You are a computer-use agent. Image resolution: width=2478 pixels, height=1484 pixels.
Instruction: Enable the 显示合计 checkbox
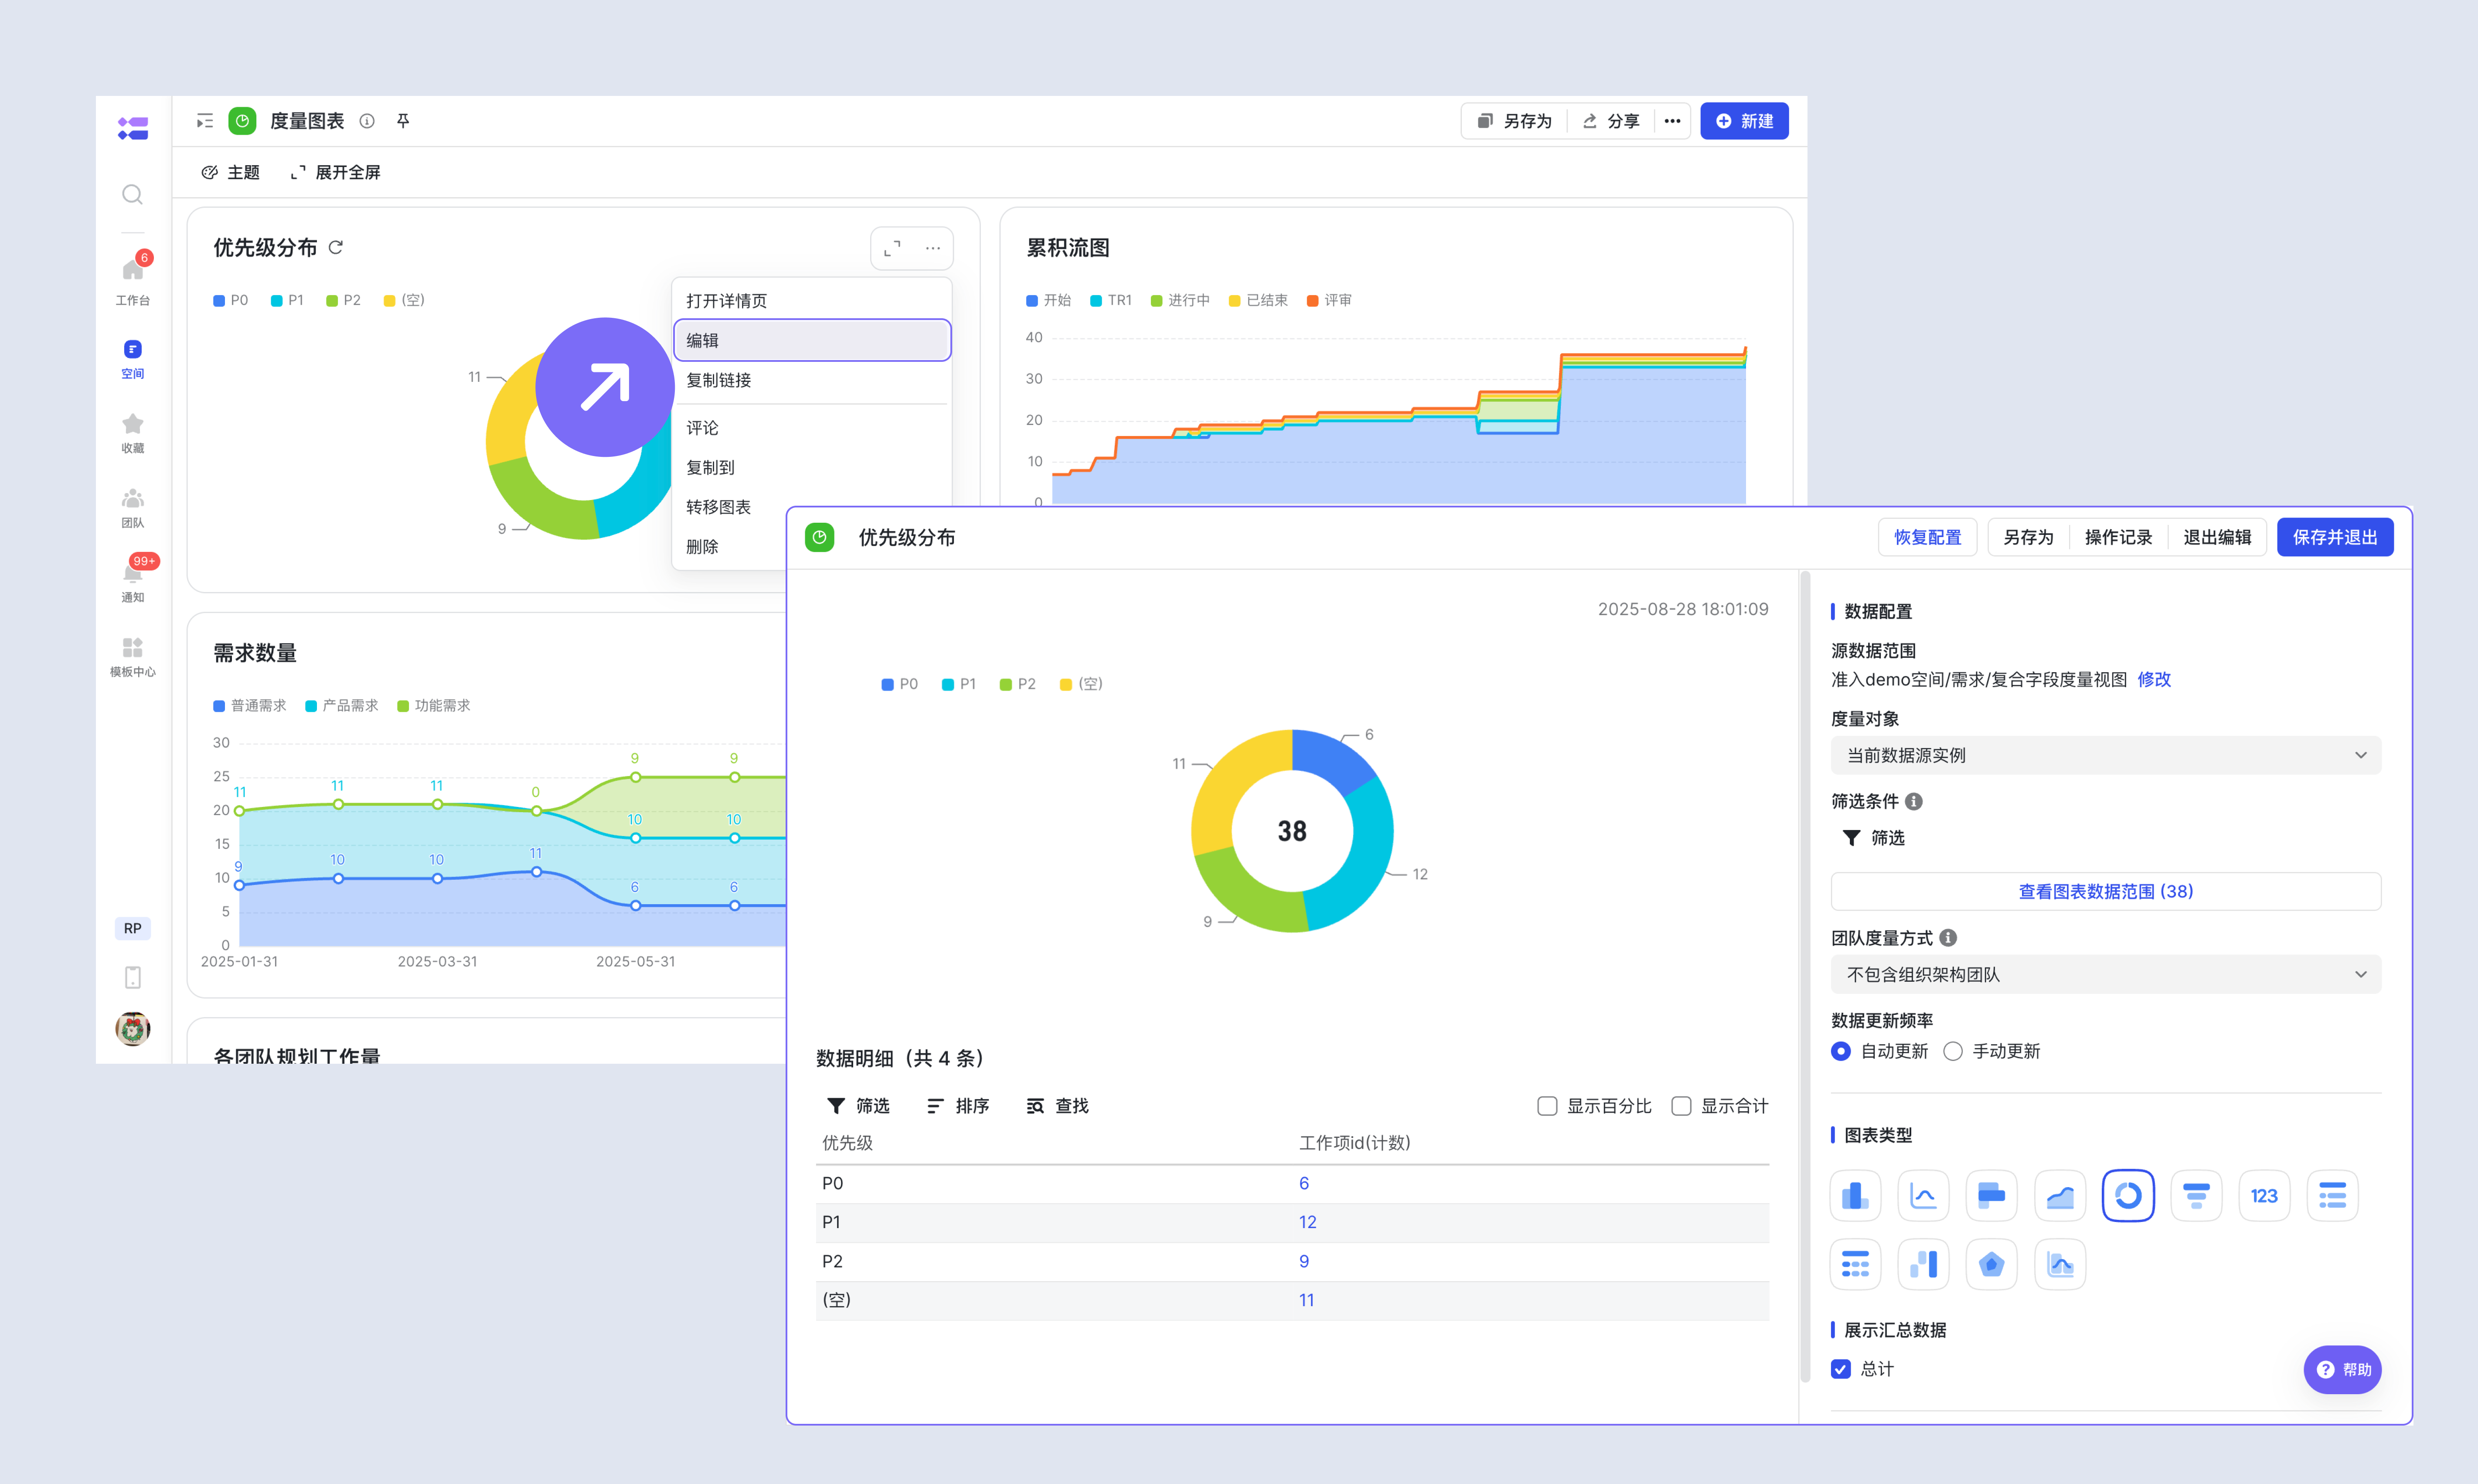point(1681,1106)
